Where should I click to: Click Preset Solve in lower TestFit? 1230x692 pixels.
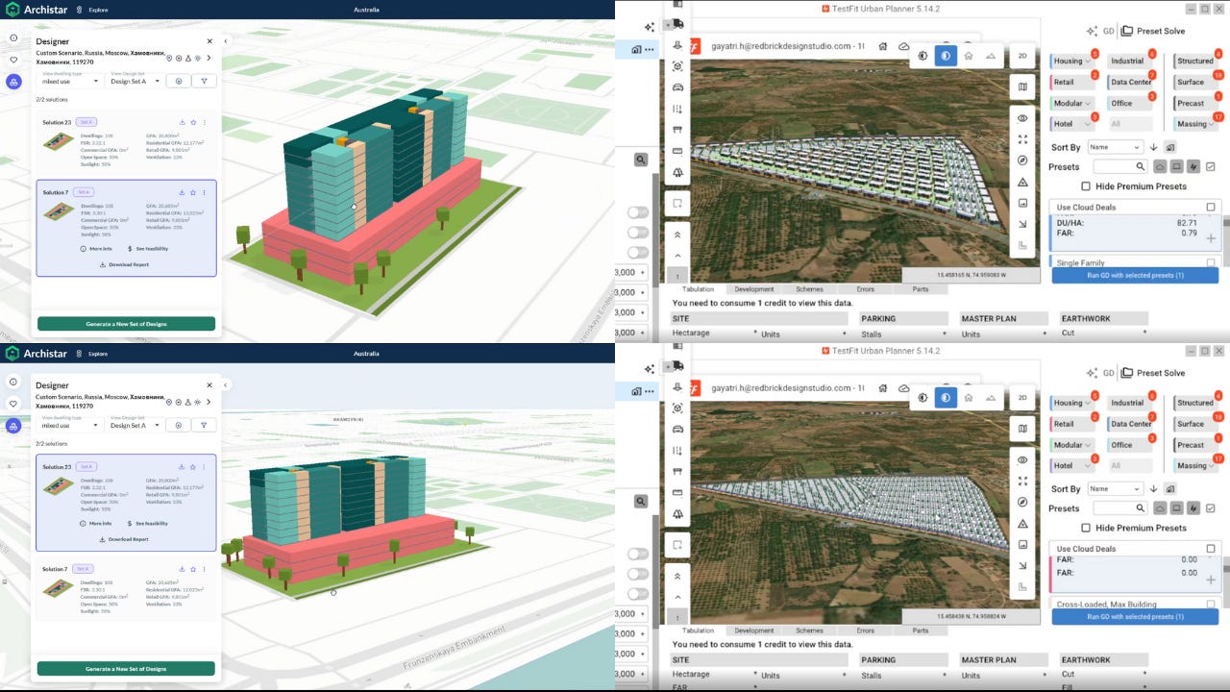coord(1152,373)
